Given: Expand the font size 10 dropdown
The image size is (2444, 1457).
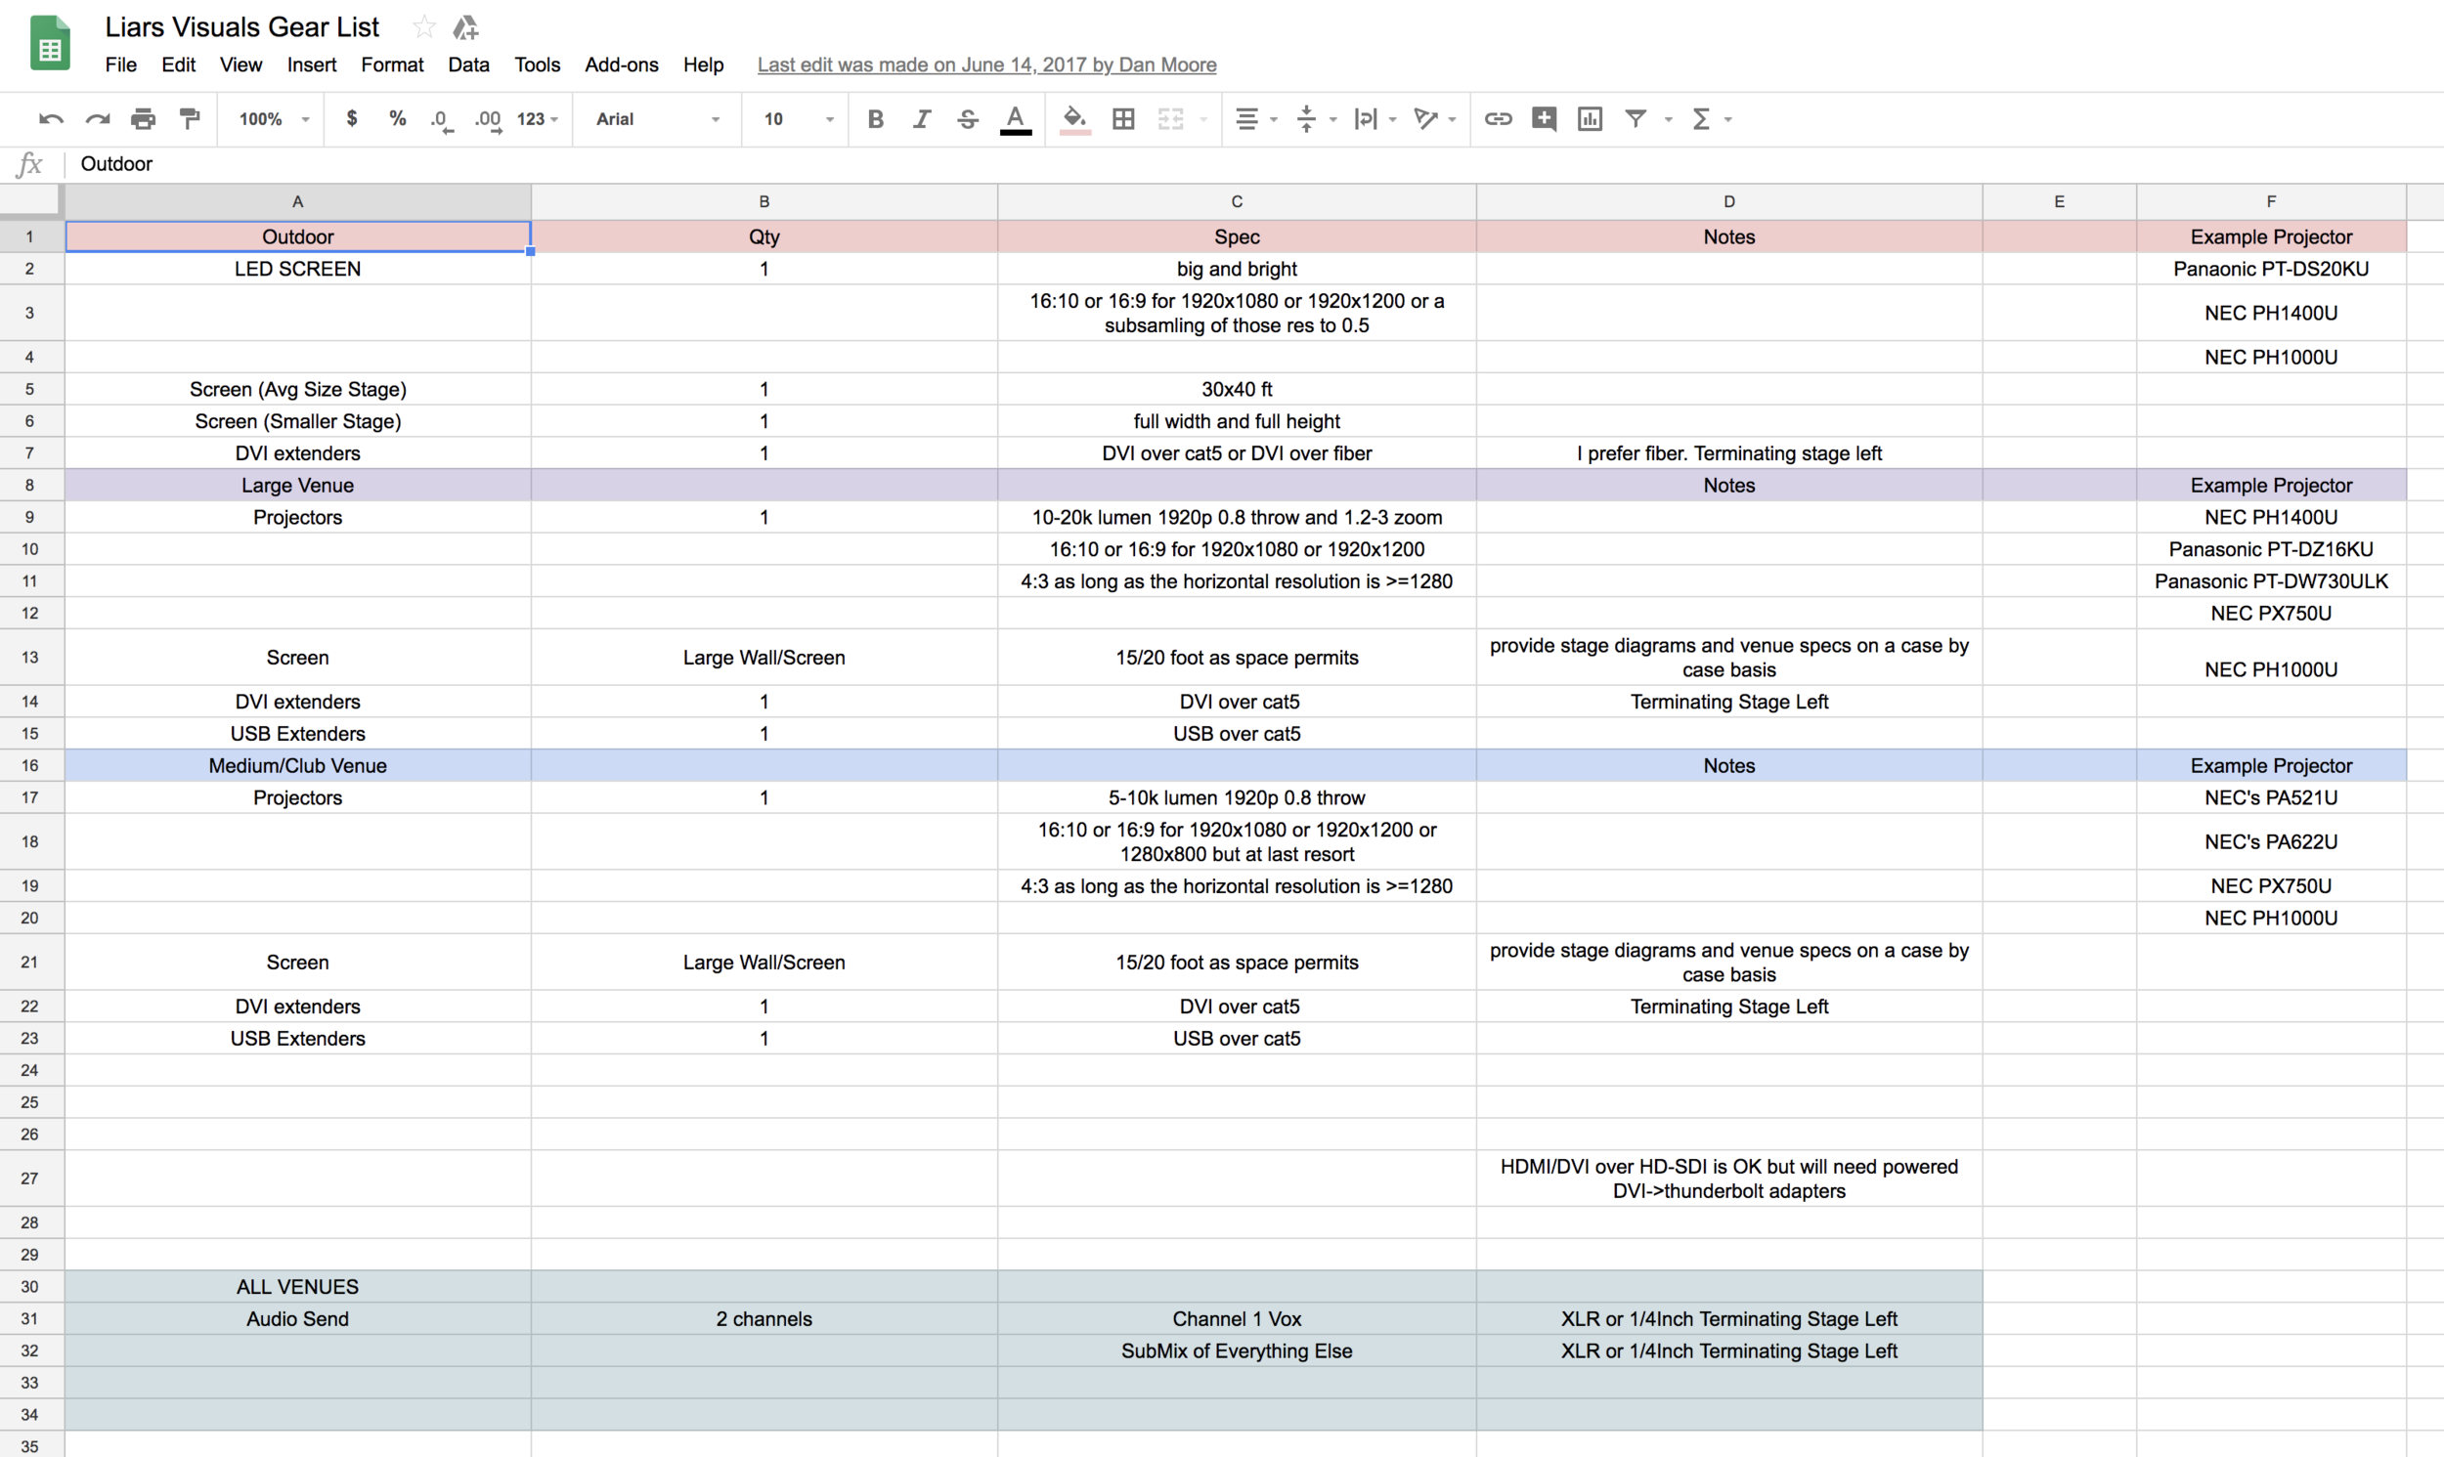Looking at the screenshot, I should click(x=799, y=119).
